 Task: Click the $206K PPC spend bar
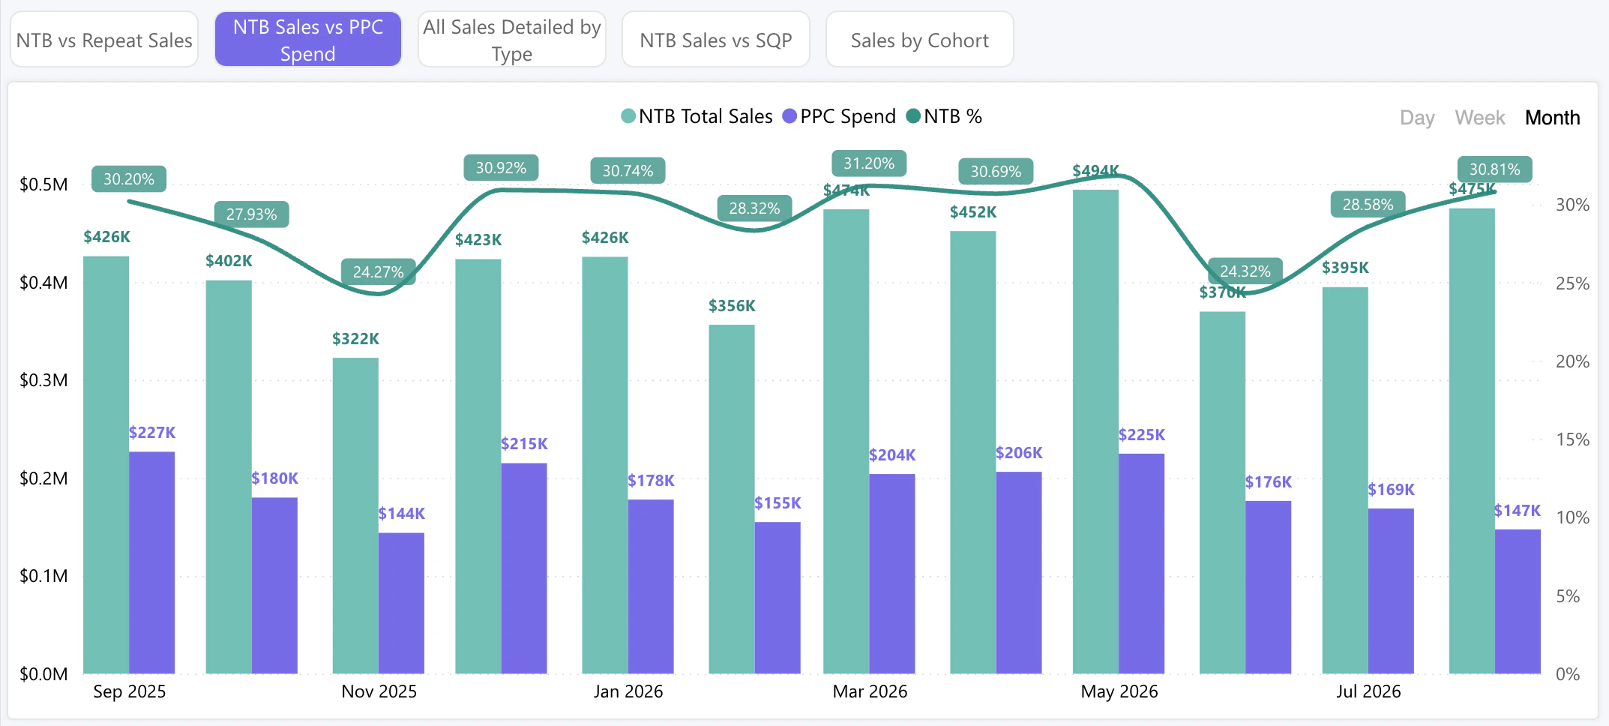(1019, 573)
